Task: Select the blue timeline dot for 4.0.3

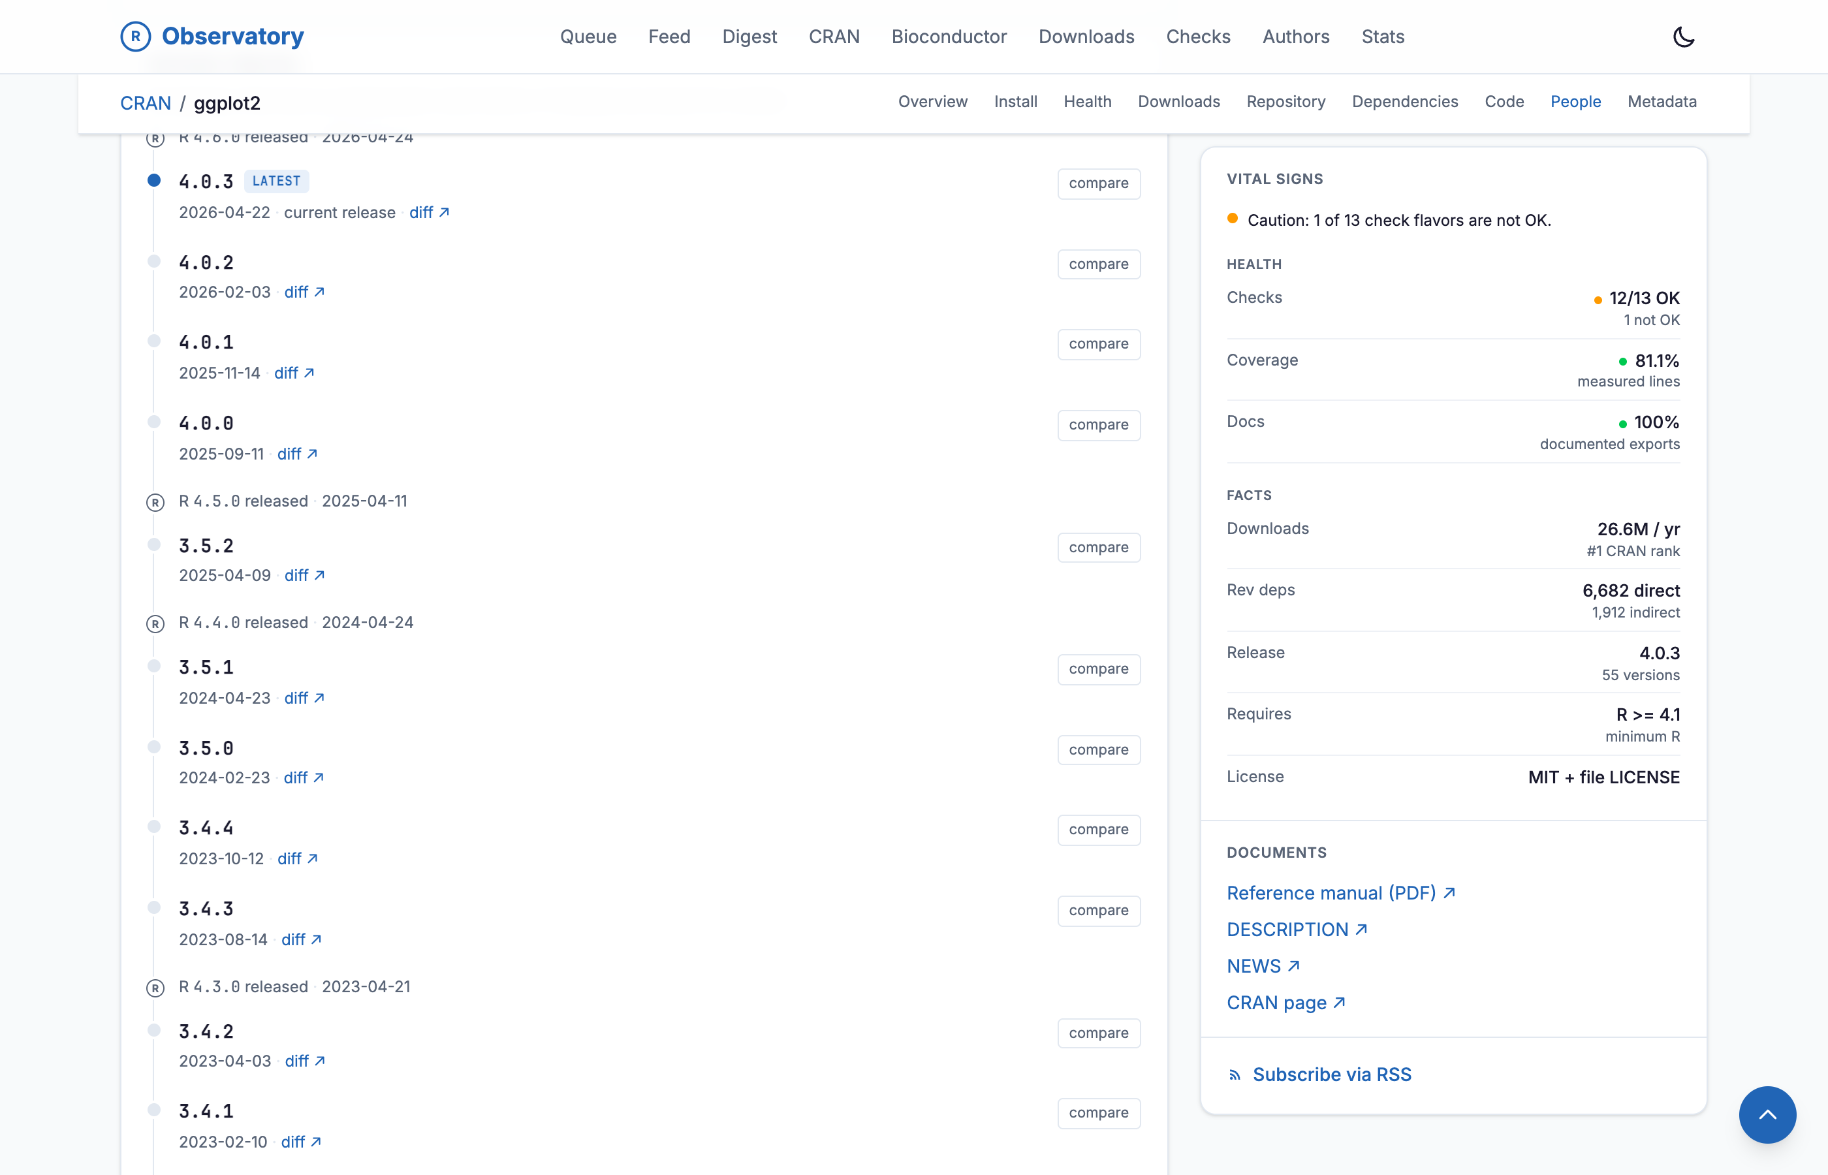Action: coord(154,180)
